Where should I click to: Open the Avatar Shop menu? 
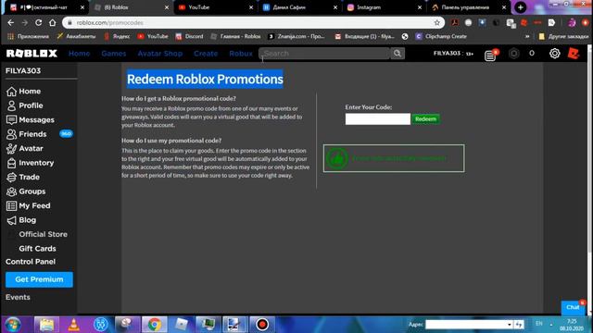(160, 54)
